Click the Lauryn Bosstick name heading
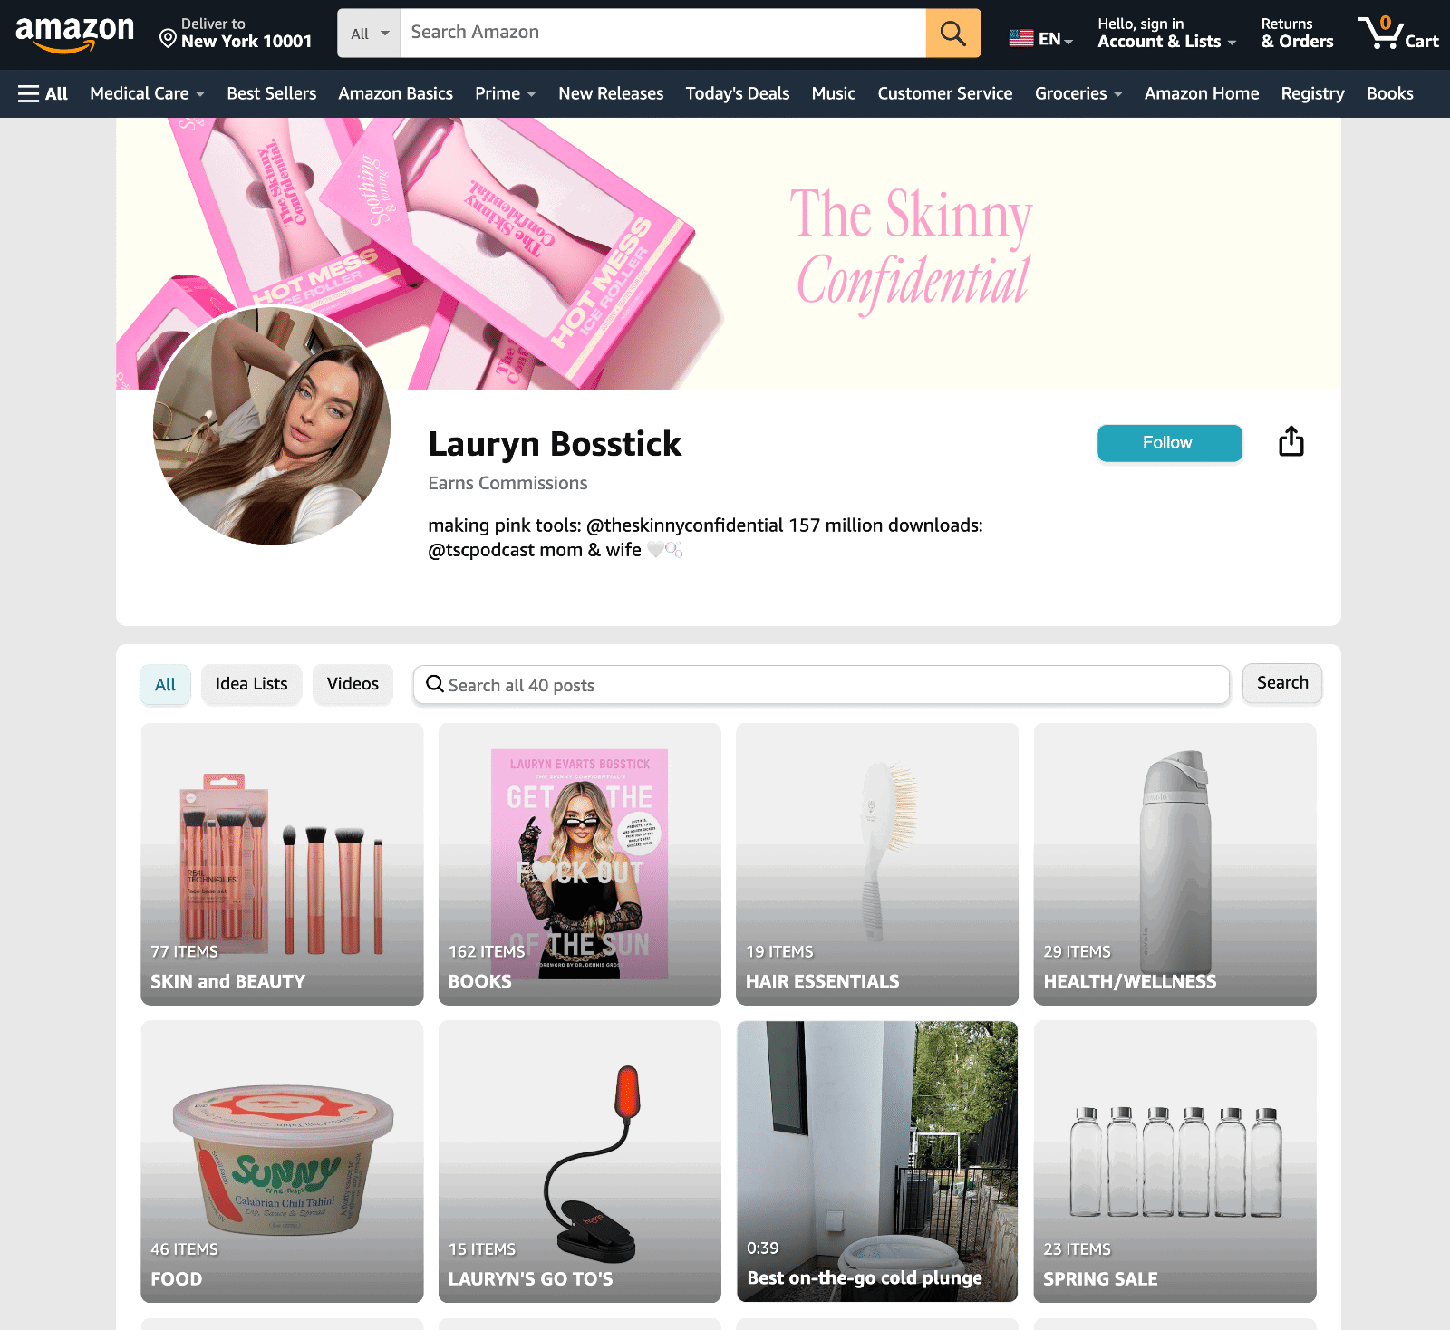Viewport: 1450px width, 1330px height. point(555,444)
